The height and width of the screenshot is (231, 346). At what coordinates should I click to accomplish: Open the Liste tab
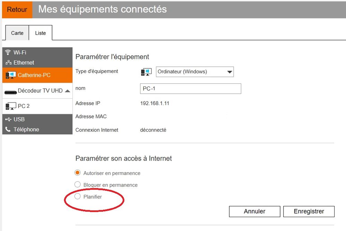click(41, 33)
